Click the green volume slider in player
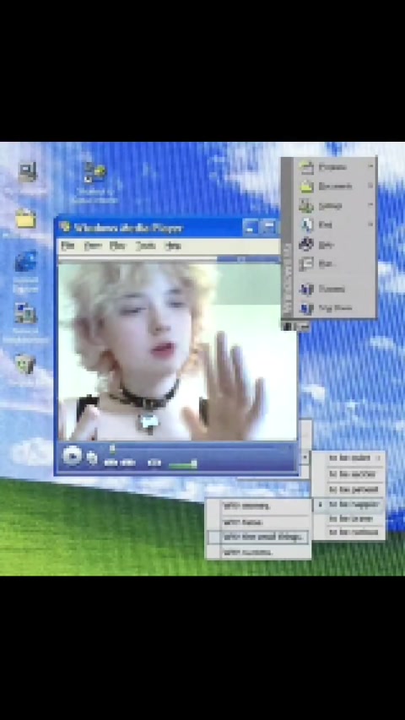Viewport: 405px width, 720px height. (x=183, y=464)
